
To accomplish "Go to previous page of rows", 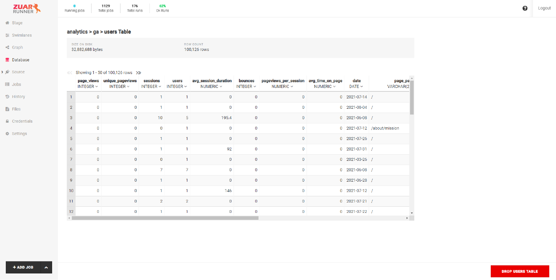I will pos(69,73).
